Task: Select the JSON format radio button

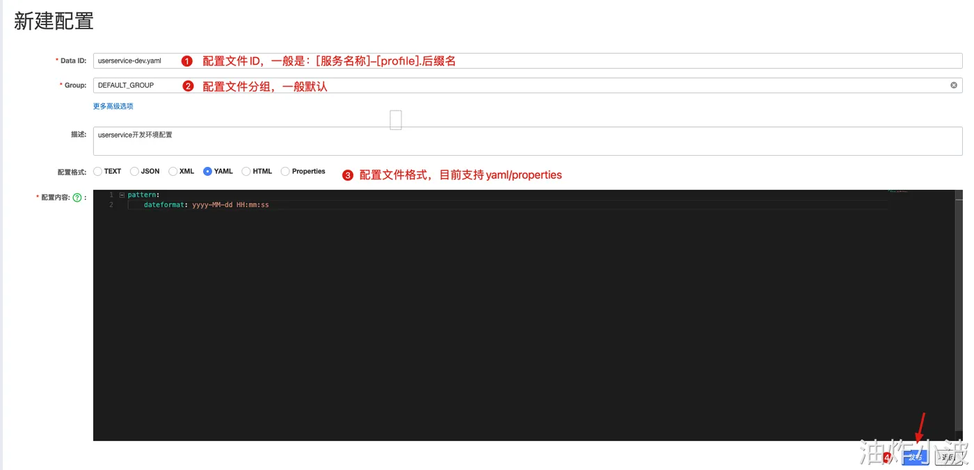Action: point(134,171)
